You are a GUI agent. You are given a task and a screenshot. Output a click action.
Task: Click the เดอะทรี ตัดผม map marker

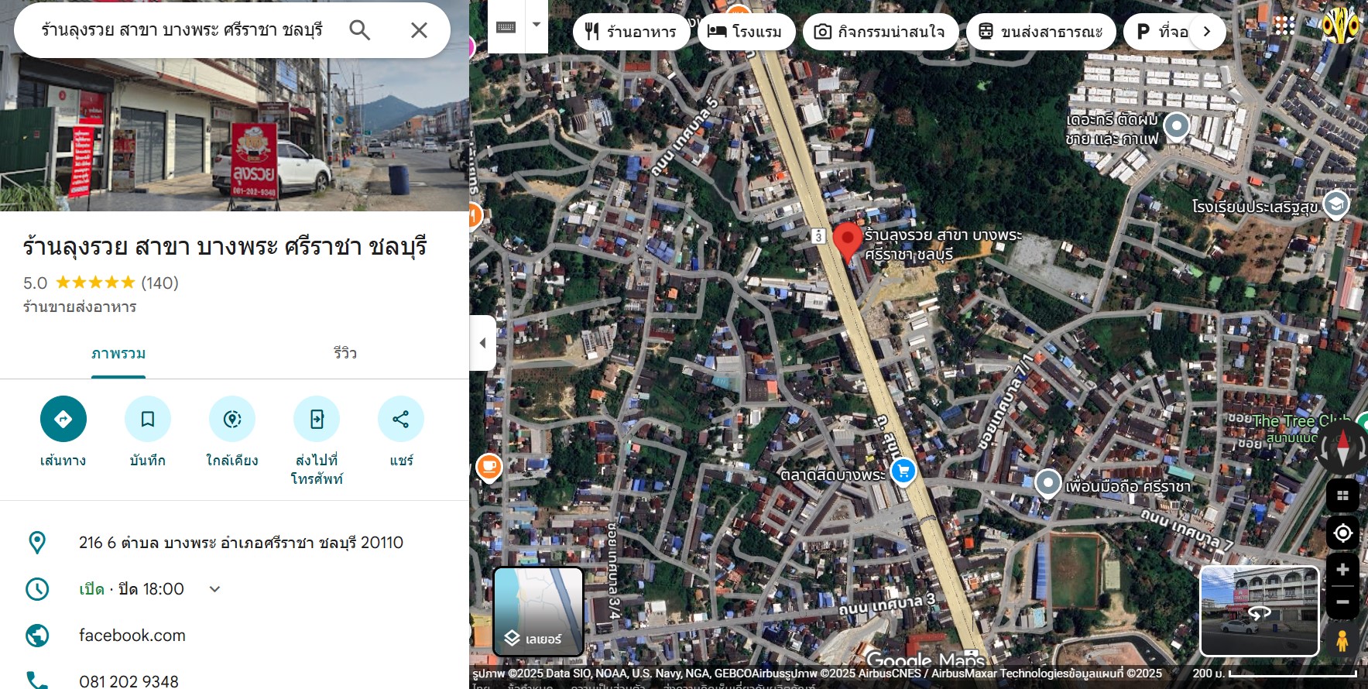point(1177,125)
